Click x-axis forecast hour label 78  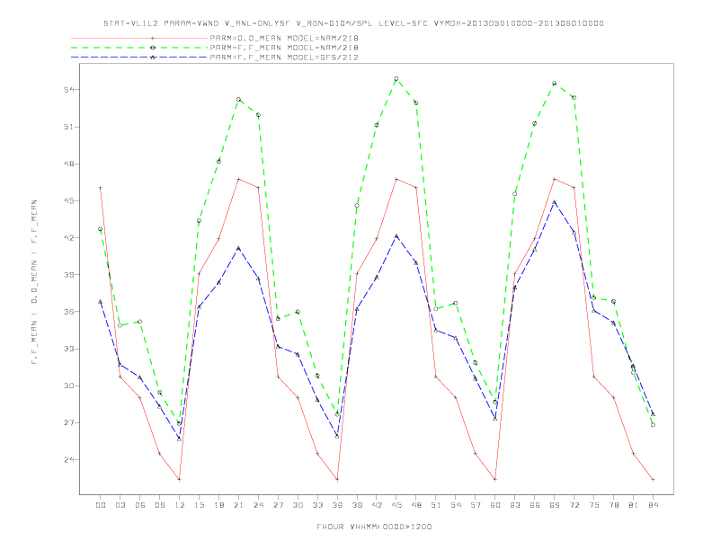(x=614, y=505)
